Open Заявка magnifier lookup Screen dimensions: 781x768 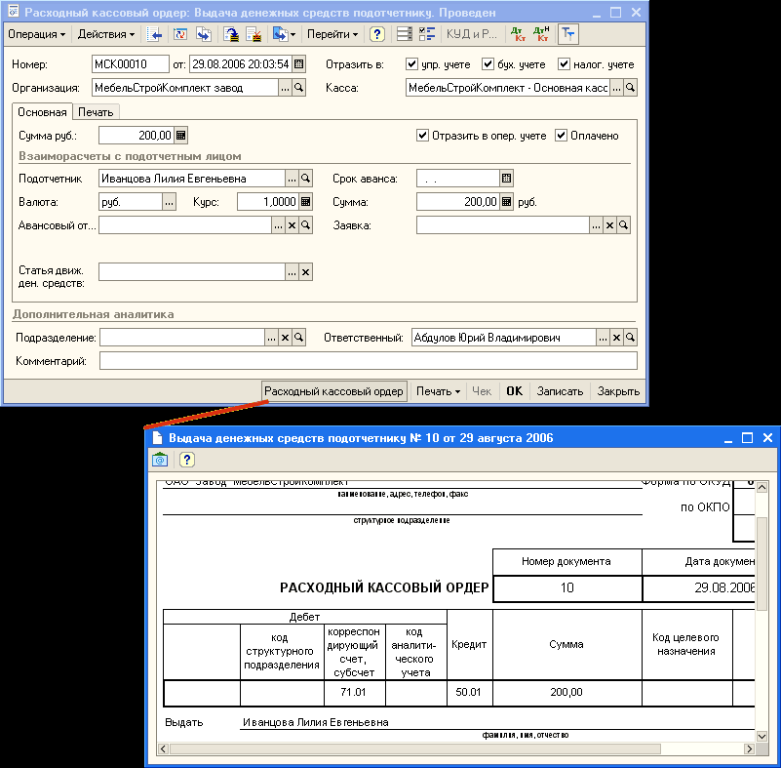[623, 225]
